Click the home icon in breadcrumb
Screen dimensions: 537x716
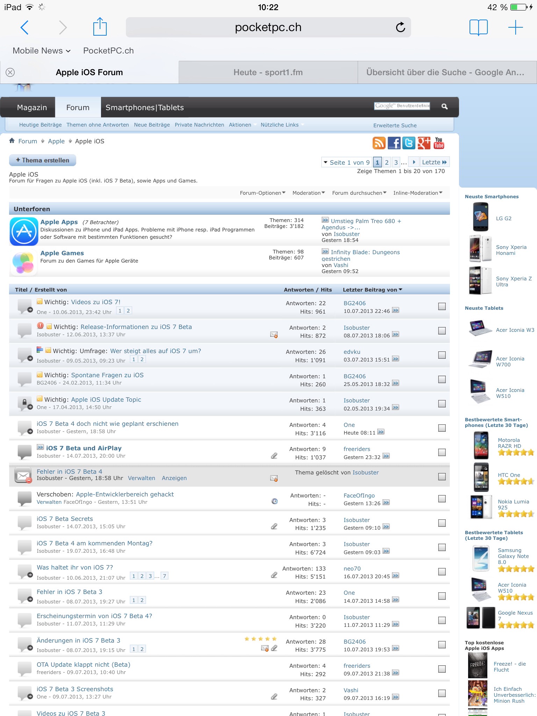click(12, 141)
